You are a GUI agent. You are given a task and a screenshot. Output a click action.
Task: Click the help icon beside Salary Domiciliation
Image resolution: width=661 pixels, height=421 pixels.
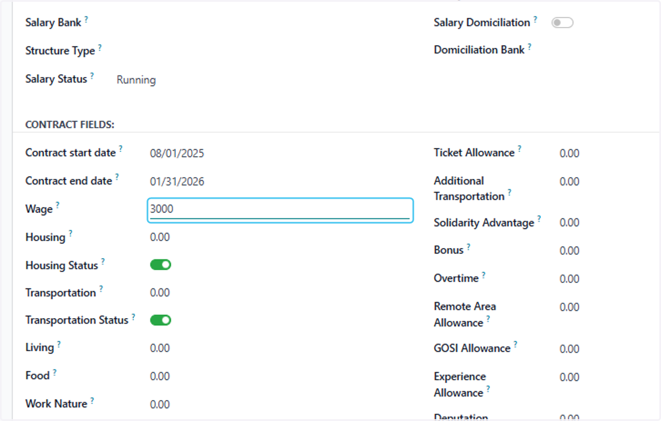pos(535,19)
